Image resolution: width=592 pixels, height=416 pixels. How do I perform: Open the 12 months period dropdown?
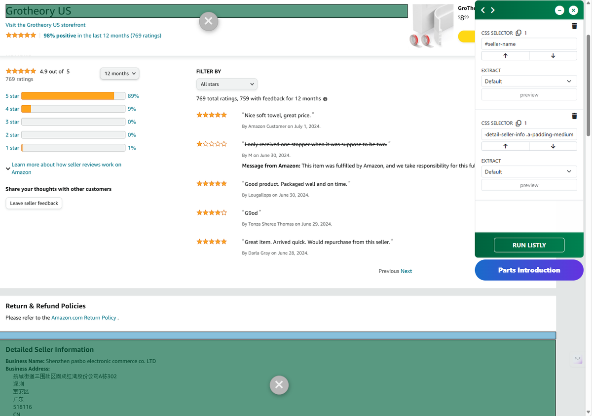[119, 74]
